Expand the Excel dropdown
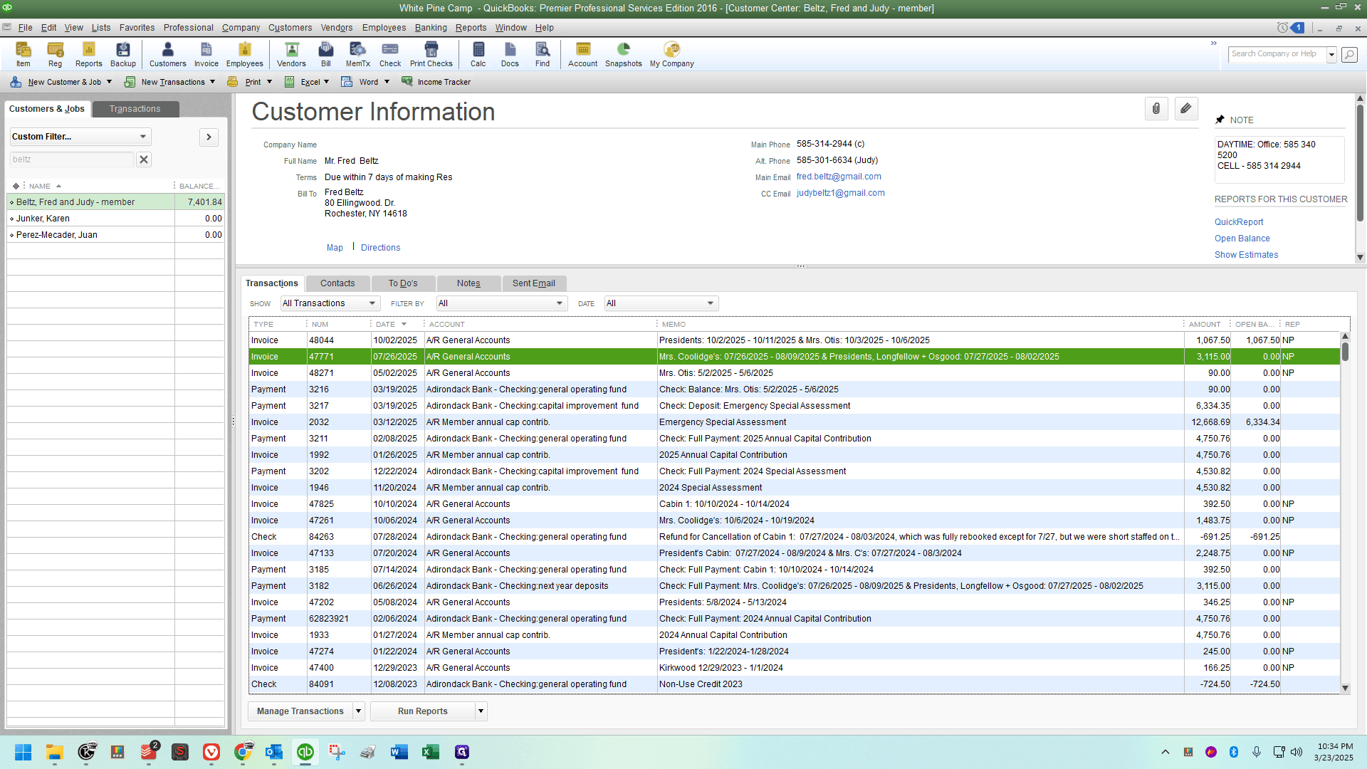The width and height of the screenshot is (1367, 769). [x=327, y=82]
